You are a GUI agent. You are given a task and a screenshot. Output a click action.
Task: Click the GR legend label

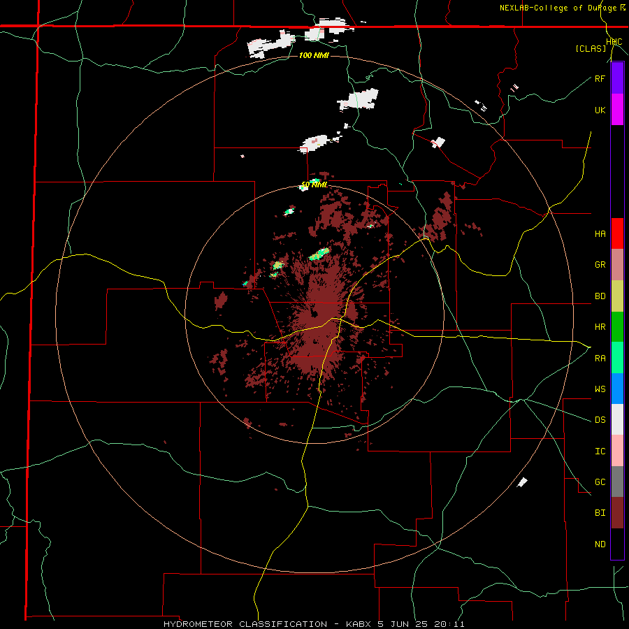click(x=600, y=265)
